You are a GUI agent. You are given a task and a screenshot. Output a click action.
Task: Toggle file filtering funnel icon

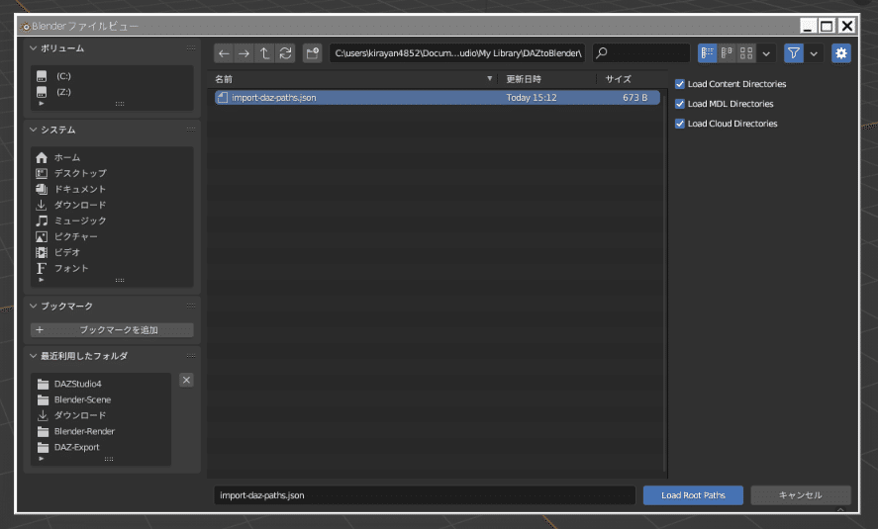click(x=794, y=53)
